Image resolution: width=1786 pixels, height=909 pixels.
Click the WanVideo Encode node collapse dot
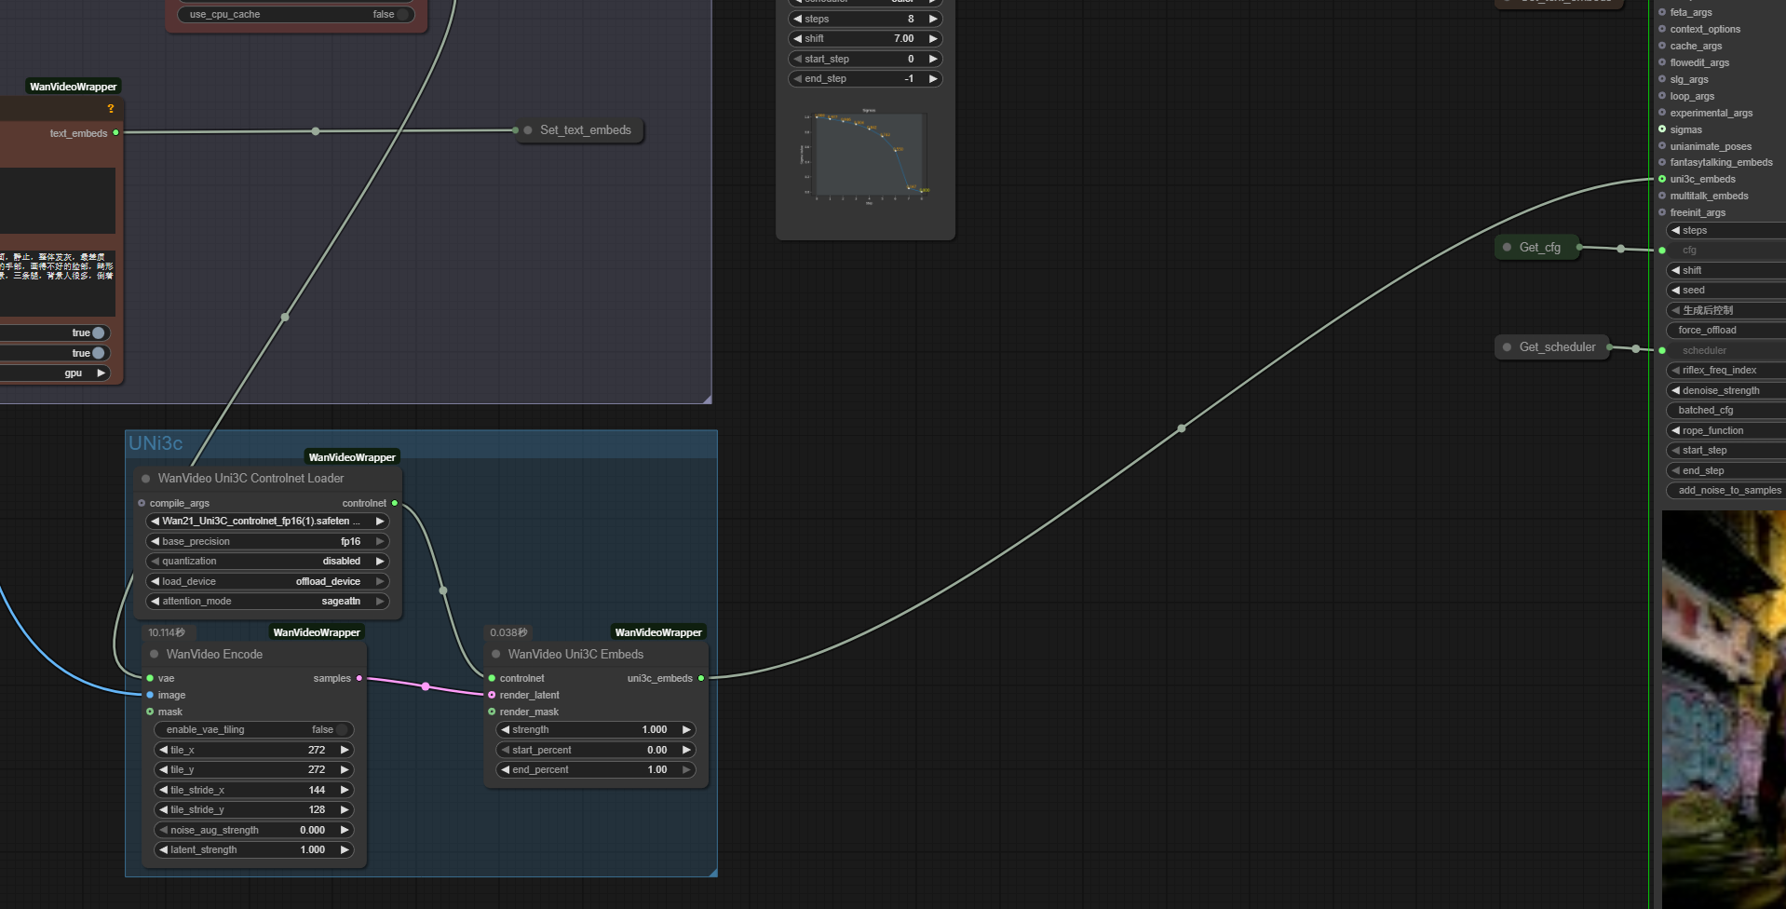pos(155,655)
